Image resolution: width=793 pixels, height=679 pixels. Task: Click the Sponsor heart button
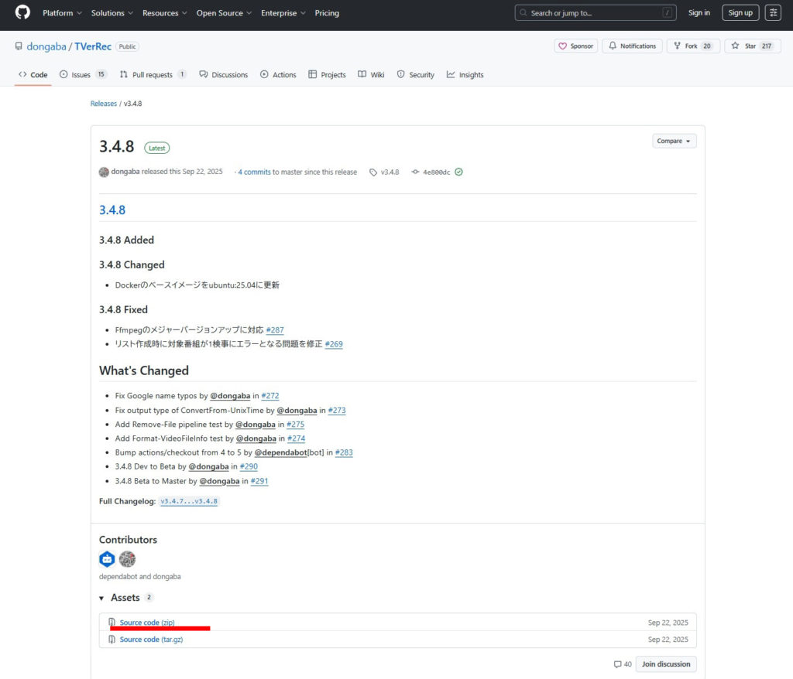pyautogui.click(x=576, y=46)
